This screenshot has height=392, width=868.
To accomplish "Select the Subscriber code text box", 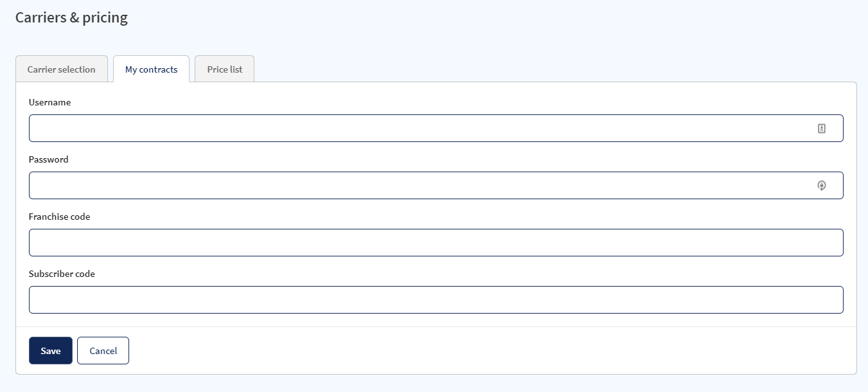I will coord(436,300).
